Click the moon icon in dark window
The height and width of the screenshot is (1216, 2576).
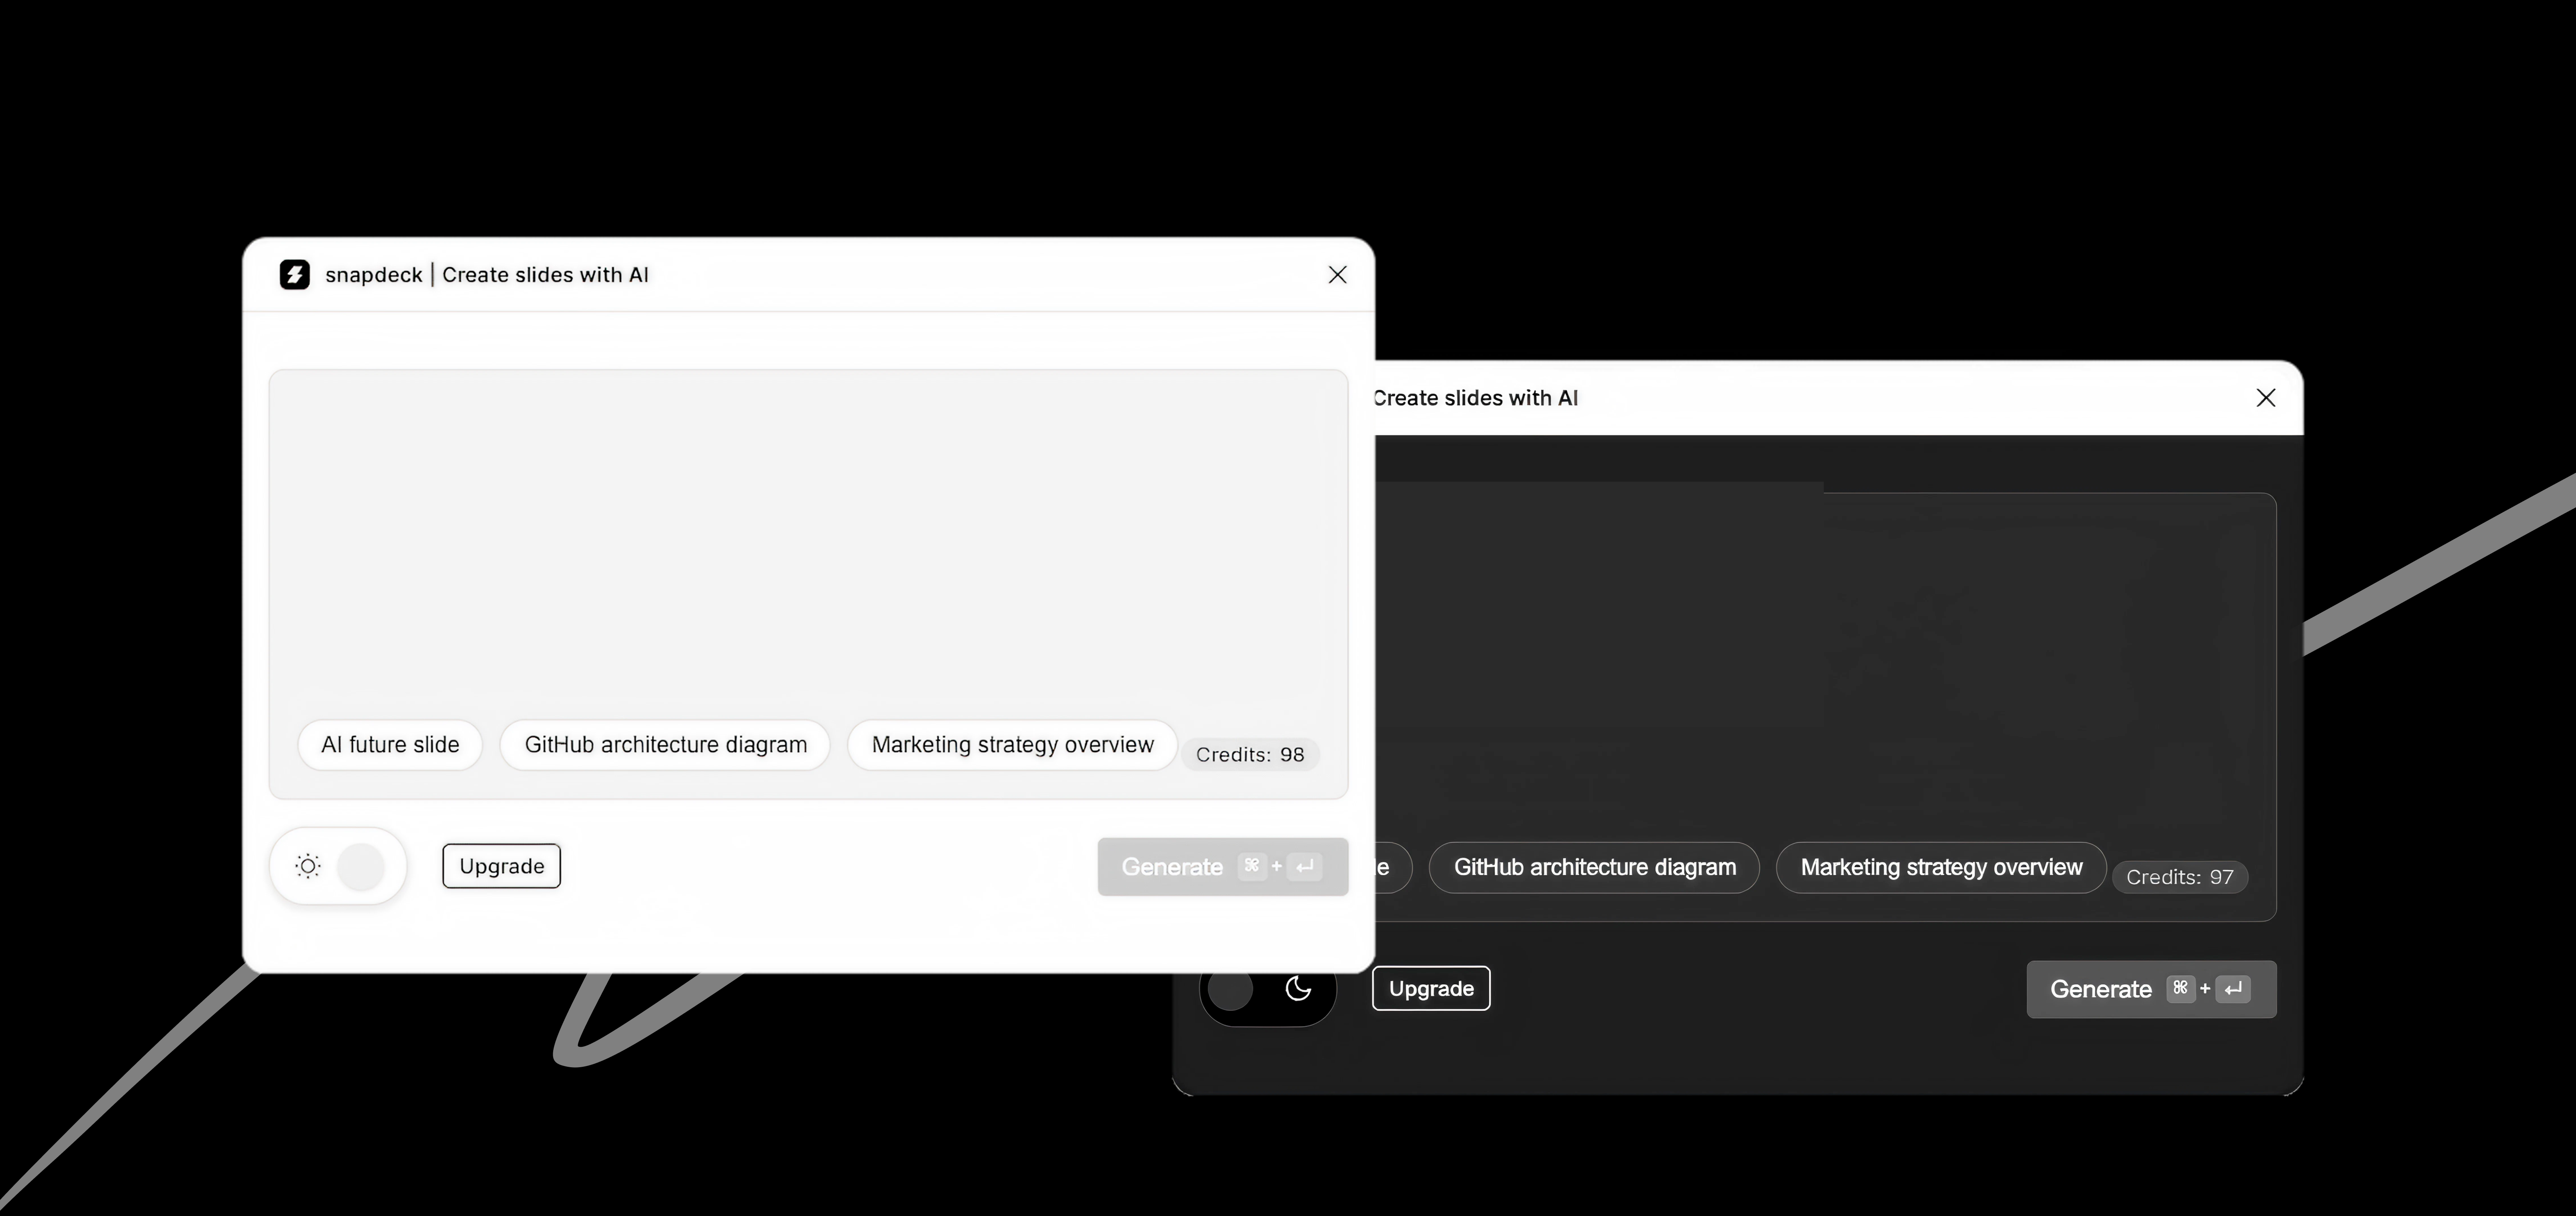1298,989
